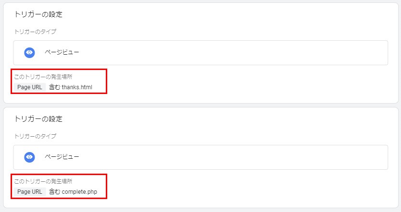Click the upper トリガーの設定 heading

coord(38,14)
